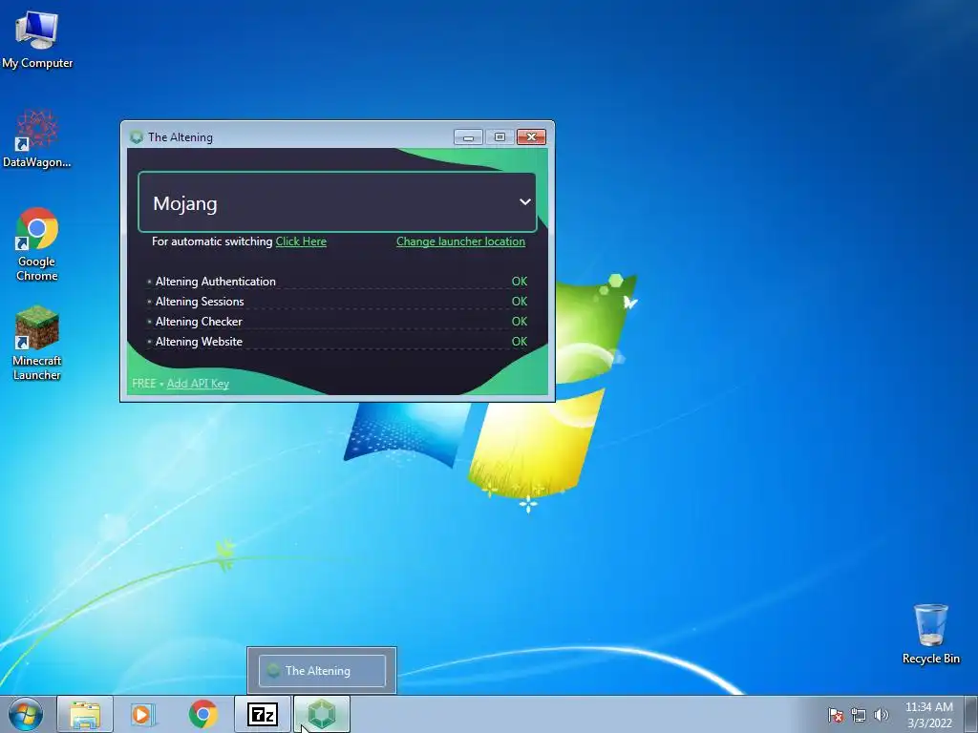Screen dimensions: 978x733
Task: Launch the Google Chrome desktop shortcut
Action: coord(37,243)
